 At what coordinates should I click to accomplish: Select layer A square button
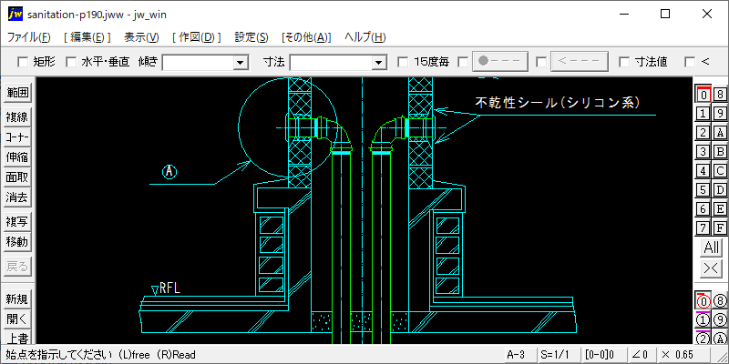pyautogui.click(x=720, y=132)
